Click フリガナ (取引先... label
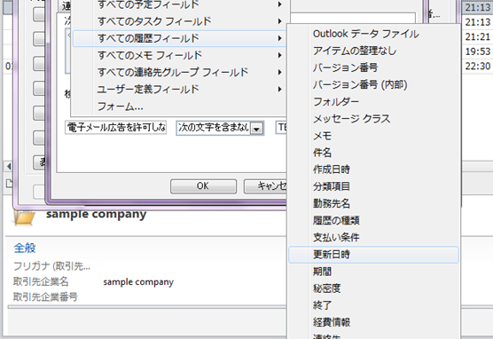Viewport: 493px width, 339px height. click(x=52, y=266)
